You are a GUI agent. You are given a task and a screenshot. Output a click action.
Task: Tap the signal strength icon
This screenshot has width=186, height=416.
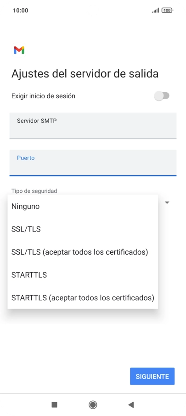155,11
